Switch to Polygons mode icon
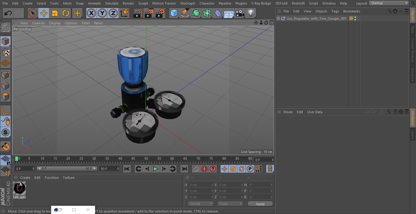 5,97
